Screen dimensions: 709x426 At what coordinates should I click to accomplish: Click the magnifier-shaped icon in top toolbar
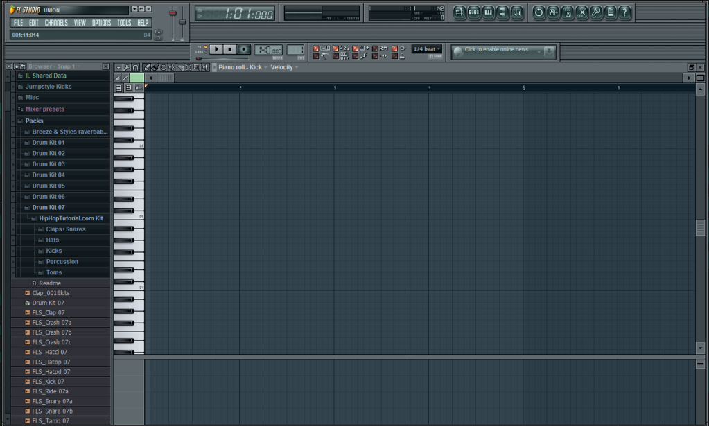coord(596,12)
